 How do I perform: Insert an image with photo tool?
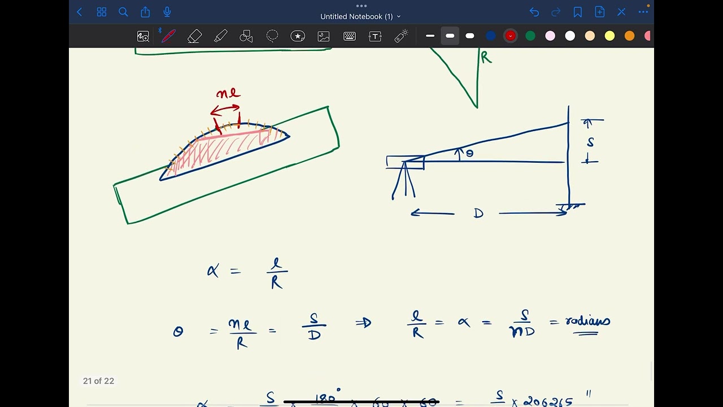(x=324, y=36)
